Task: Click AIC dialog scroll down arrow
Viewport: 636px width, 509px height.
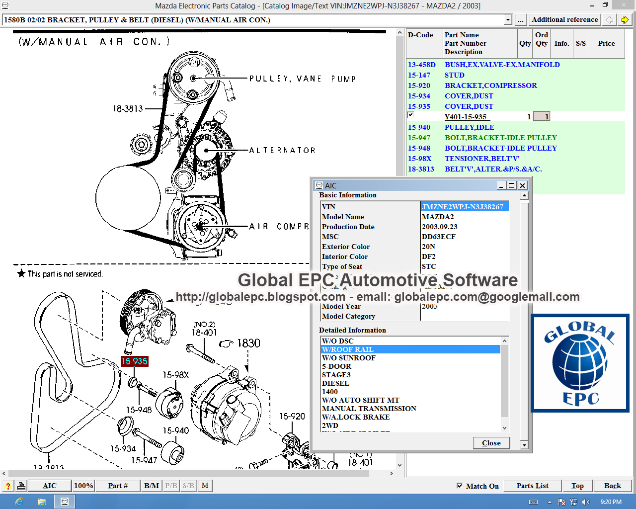Action: [x=524, y=444]
